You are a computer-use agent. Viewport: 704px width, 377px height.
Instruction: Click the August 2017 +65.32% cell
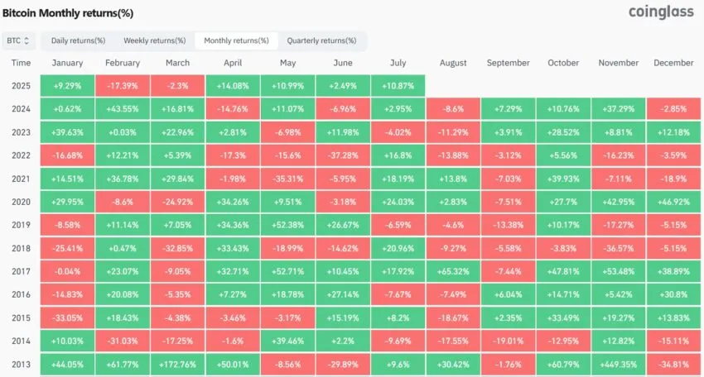click(453, 271)
